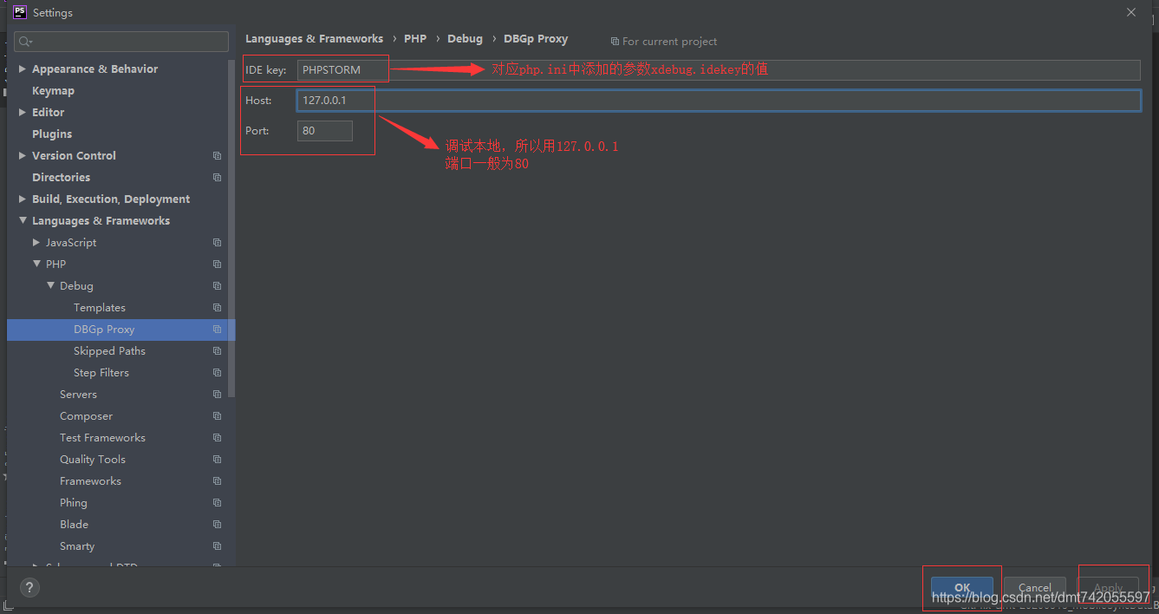This screenshot has height=614, width=1159.
Task: Open Smarty settings
Action: click(77, 545)
